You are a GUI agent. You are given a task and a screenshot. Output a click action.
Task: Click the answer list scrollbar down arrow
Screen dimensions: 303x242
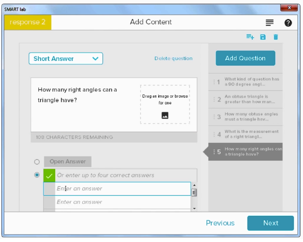click(194, 208)
